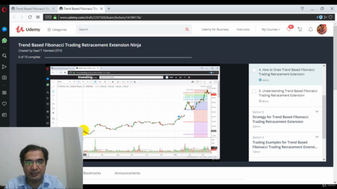Open the tab menu icon in title bar
This screenshot has height=189, width=337.
point(302,8)
